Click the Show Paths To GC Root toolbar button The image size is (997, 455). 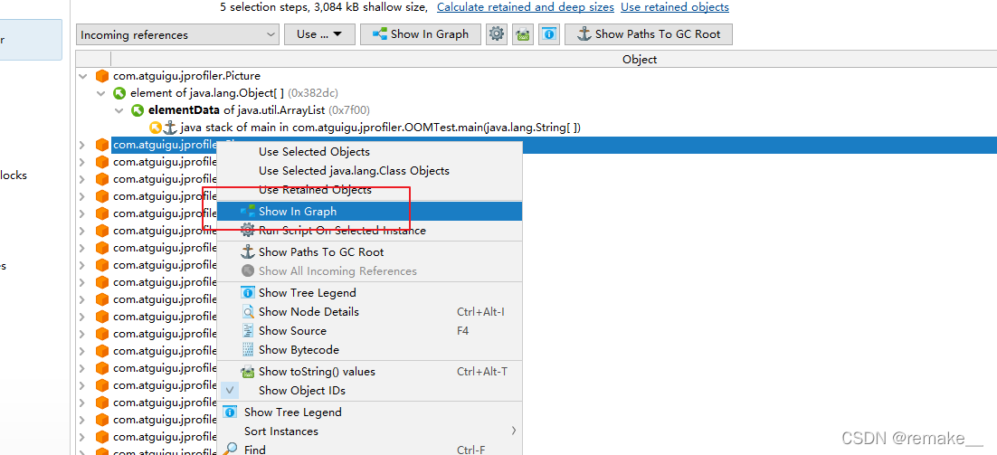649,34
